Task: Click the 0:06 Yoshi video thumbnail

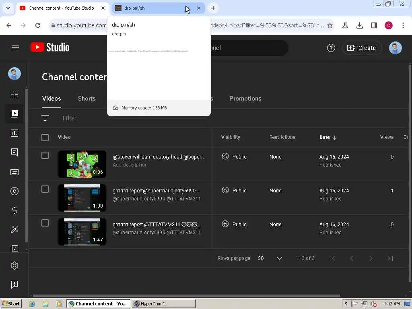Action: [82, 164]
